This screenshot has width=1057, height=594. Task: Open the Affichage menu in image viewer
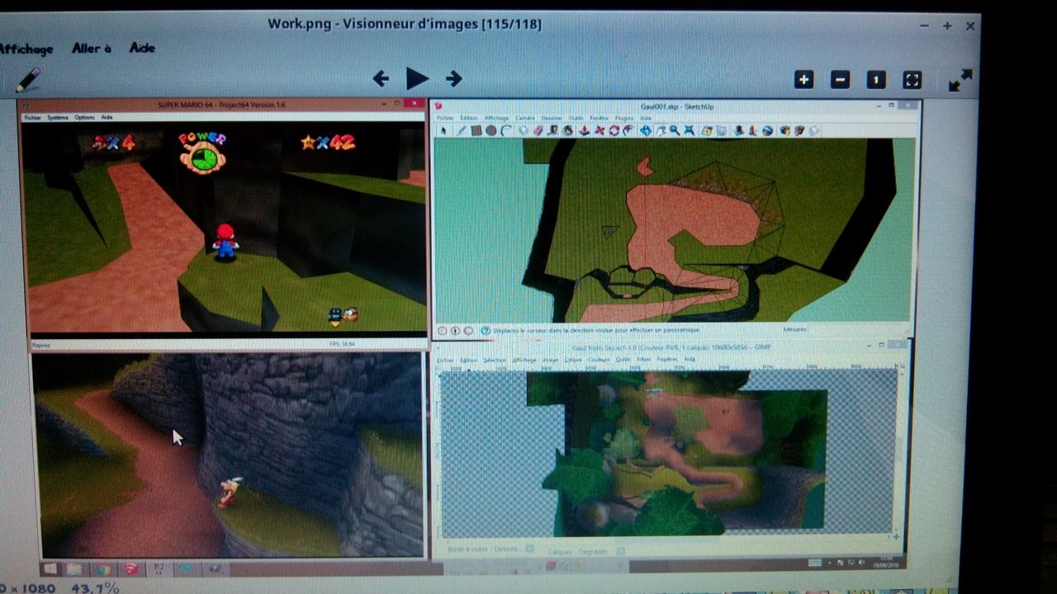26,49
